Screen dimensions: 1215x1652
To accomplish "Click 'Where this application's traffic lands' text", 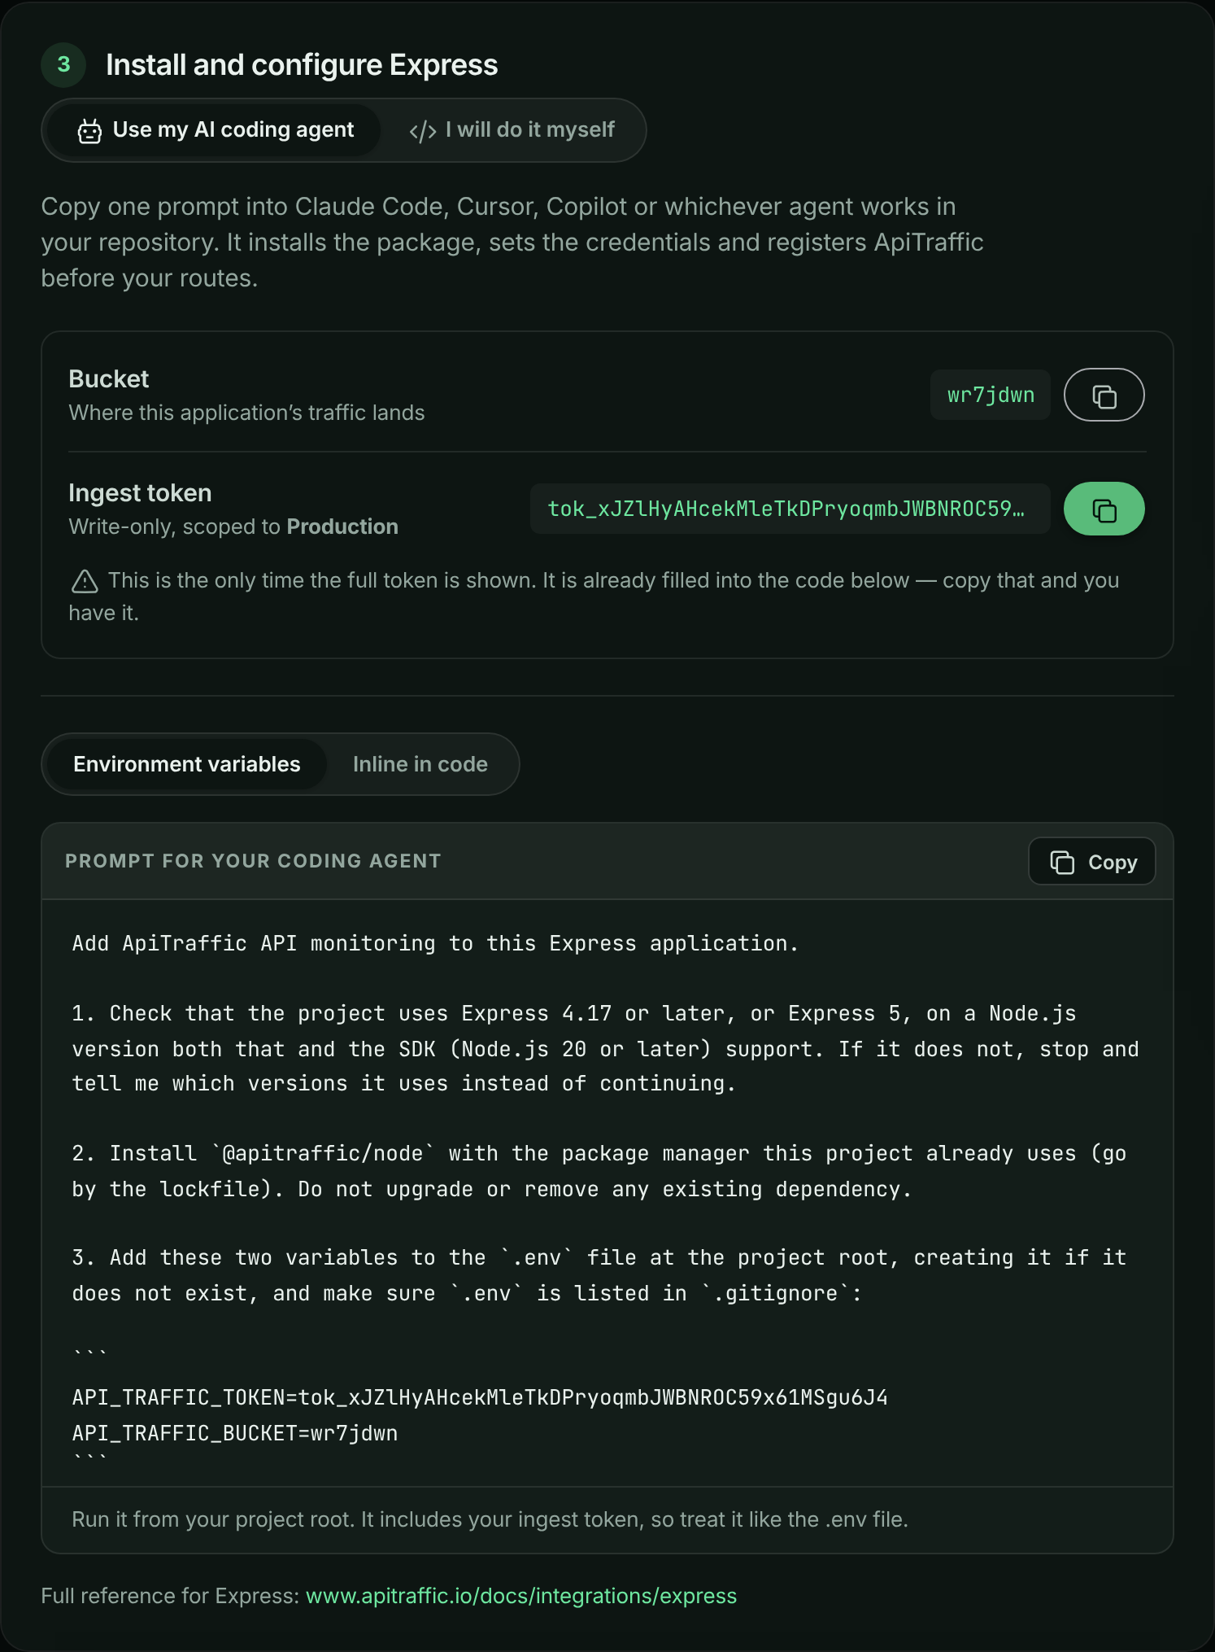I will point(246,413).
